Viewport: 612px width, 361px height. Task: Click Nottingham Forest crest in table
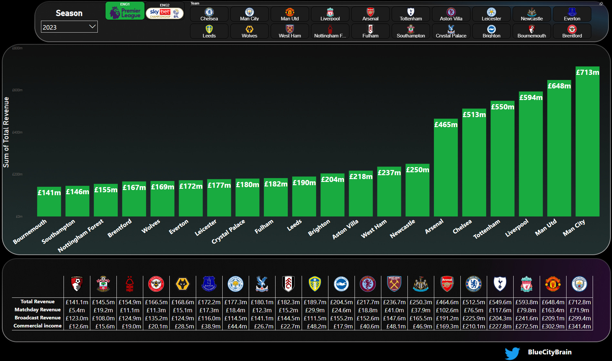130,284
